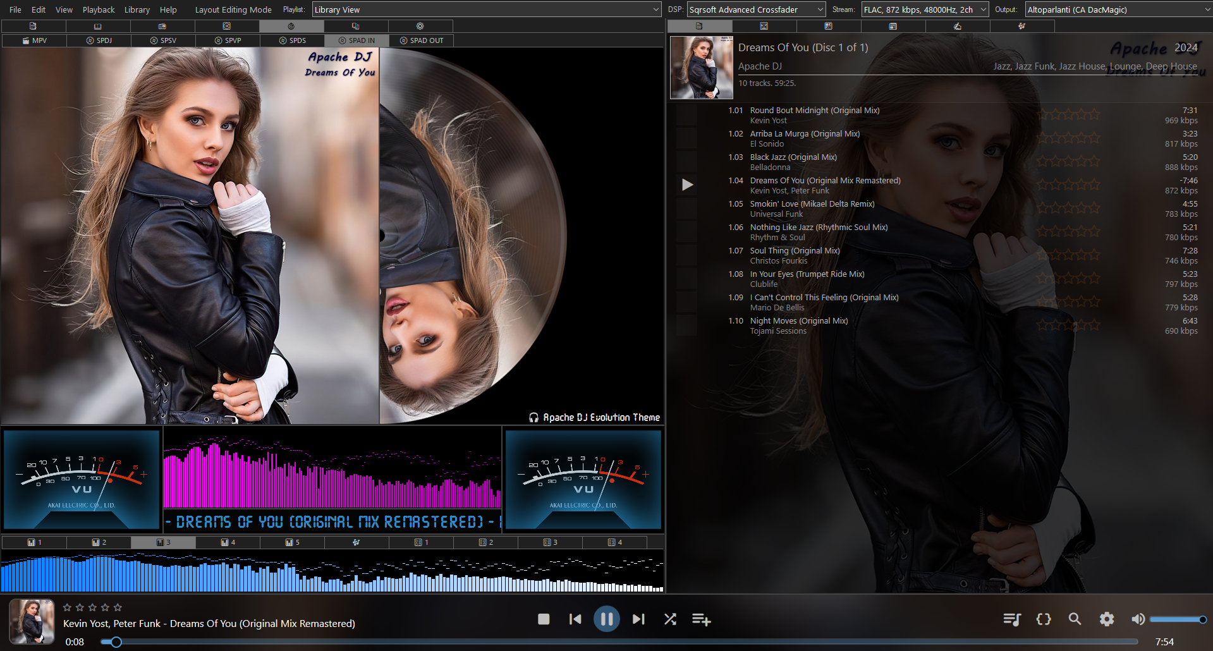Open search with the magnifier icon
Image resolution: width=1213 pixels, height=651 pixels.
[x=1075, y=619]
